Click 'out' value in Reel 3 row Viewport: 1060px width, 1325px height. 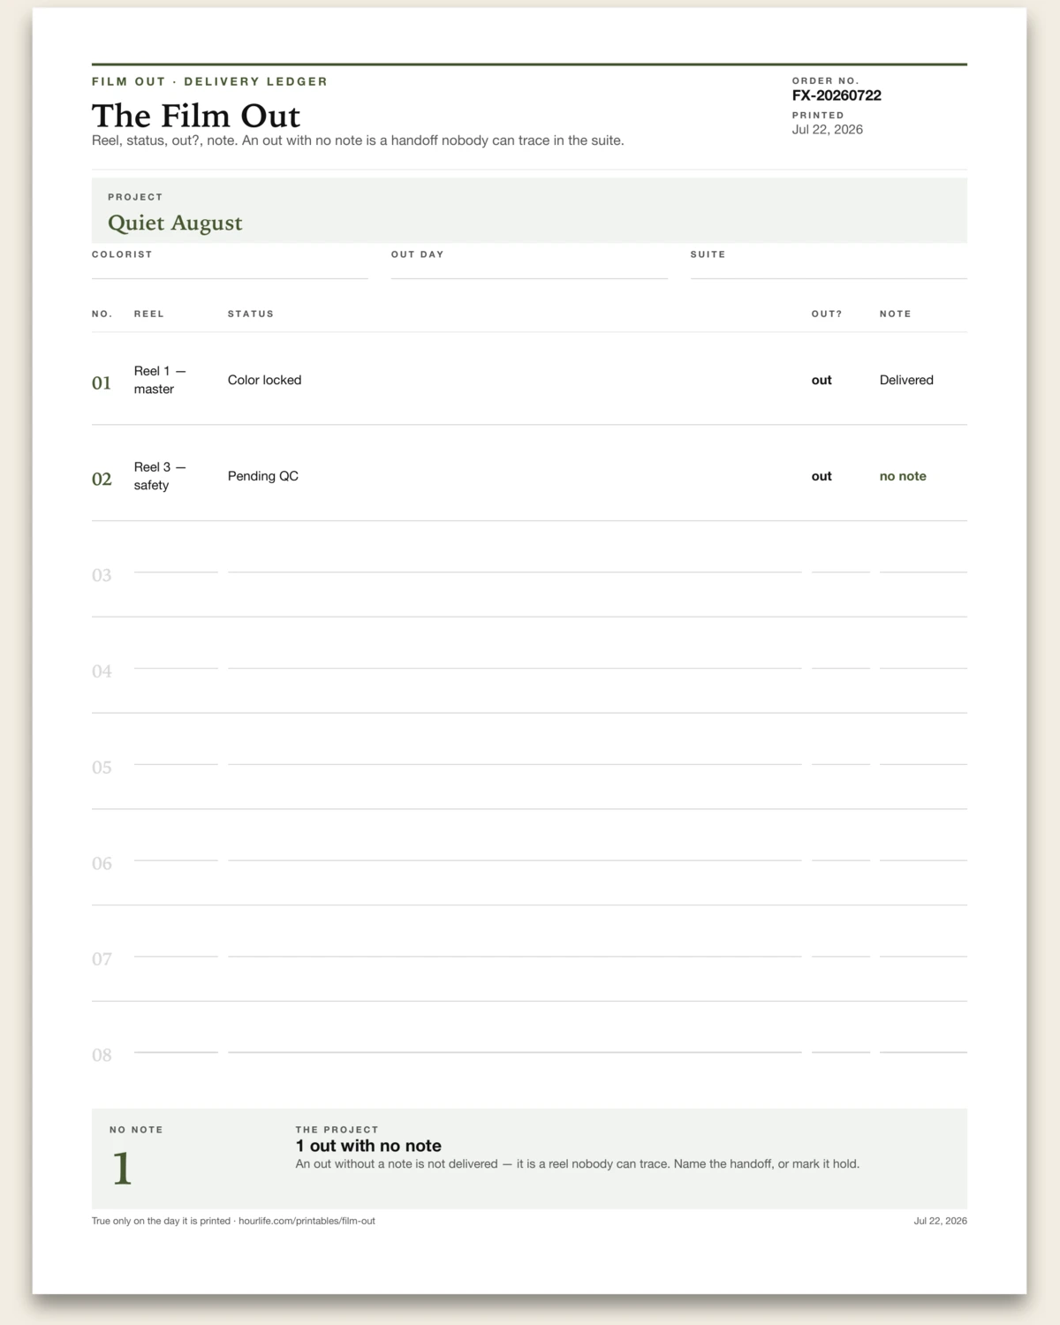click(x=821, y=476)
